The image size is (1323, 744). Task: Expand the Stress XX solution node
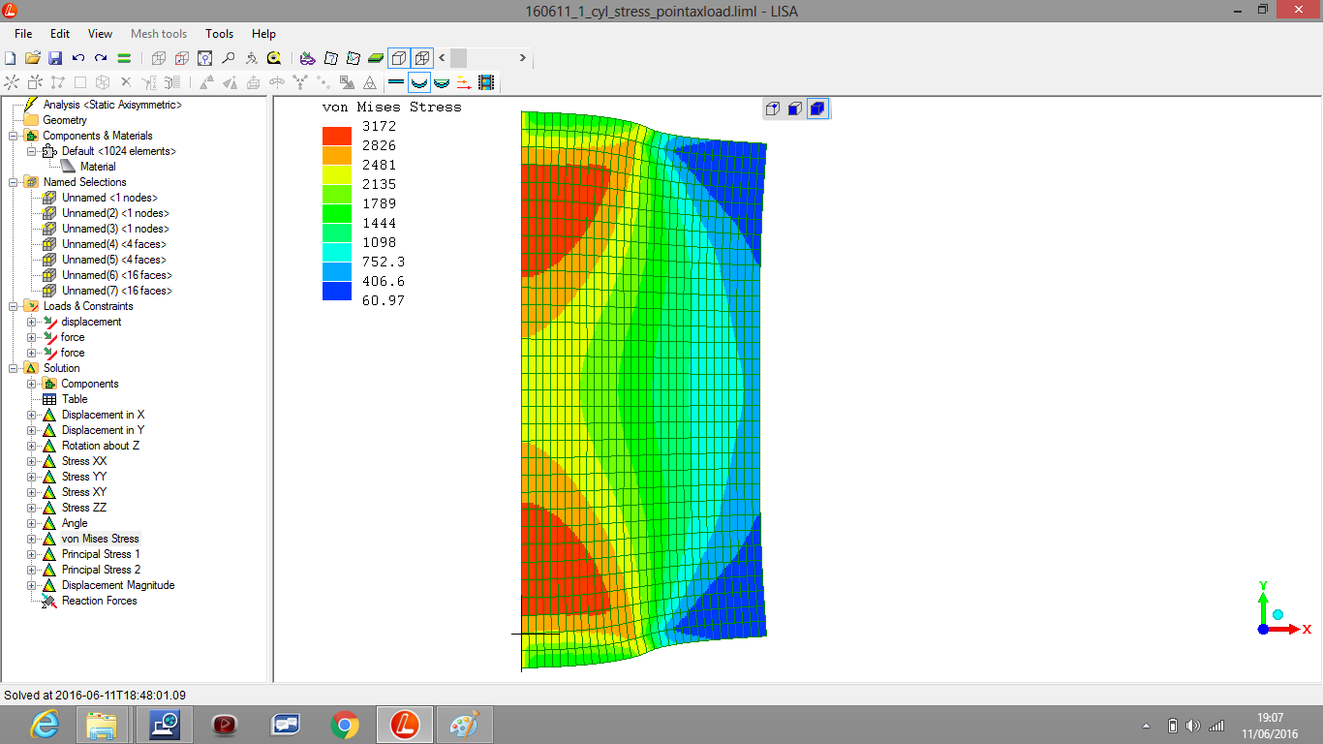tap(31, 461)
